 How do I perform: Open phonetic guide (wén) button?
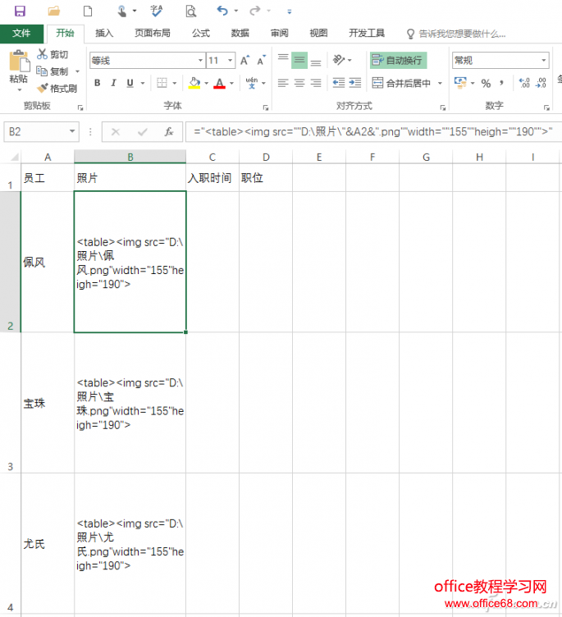pyautogui.click(x=252, y=83)
